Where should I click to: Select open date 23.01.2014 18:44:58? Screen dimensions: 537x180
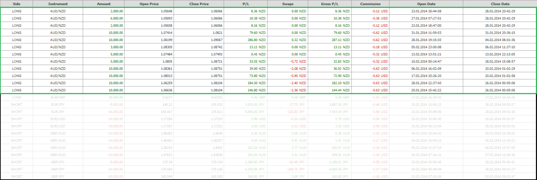[x=426, y=11]
